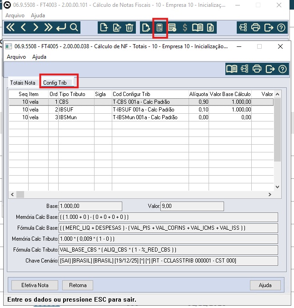294x308 pixels.
Task: Click the 0,90 alíquota cell
Action: [199, 102]
